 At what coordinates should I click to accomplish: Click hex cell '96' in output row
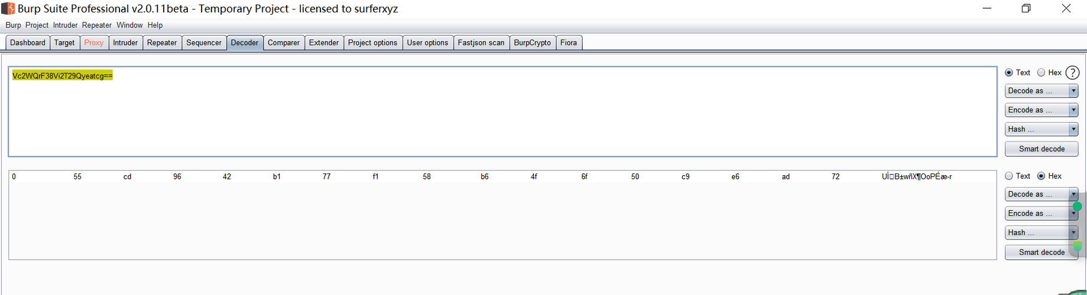[x=177, y=176]
